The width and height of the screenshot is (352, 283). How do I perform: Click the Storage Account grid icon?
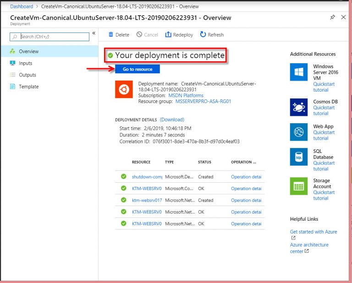coord(299,186)
